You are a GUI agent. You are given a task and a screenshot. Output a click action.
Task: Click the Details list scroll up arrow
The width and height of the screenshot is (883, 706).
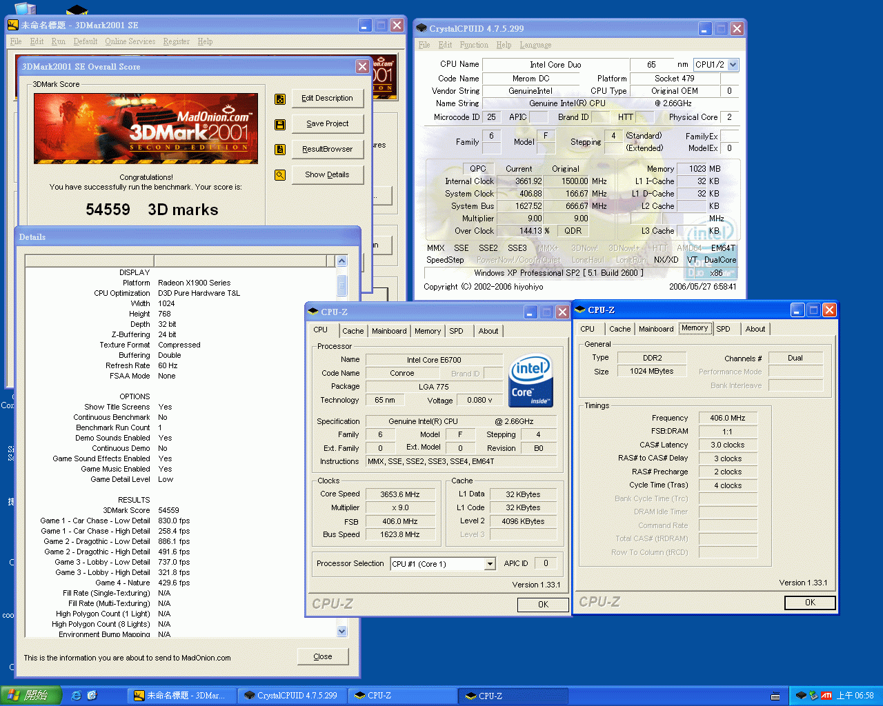(341, 261)
